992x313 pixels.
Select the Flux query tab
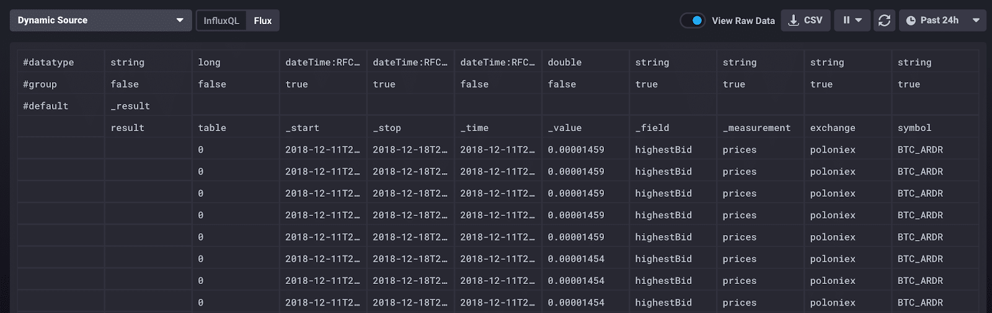263,20
